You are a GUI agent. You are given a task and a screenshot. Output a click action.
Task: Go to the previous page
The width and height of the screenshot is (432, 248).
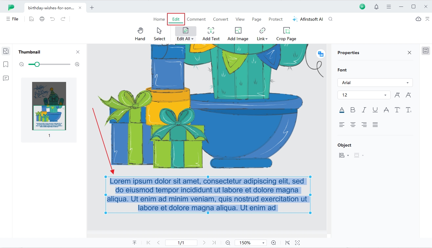[x=158, y=243]
